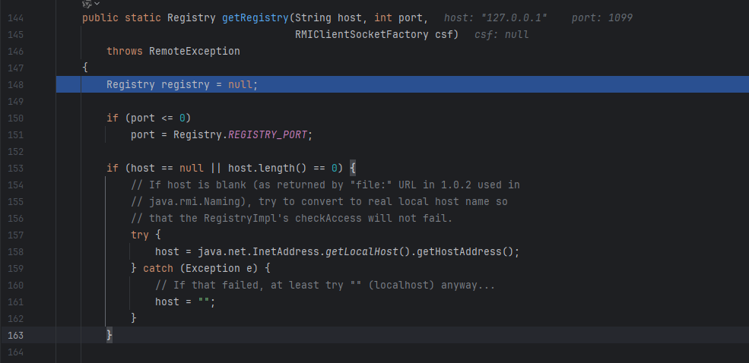Click the inline hint host: "127.0.0.1"

pos(495,17)
